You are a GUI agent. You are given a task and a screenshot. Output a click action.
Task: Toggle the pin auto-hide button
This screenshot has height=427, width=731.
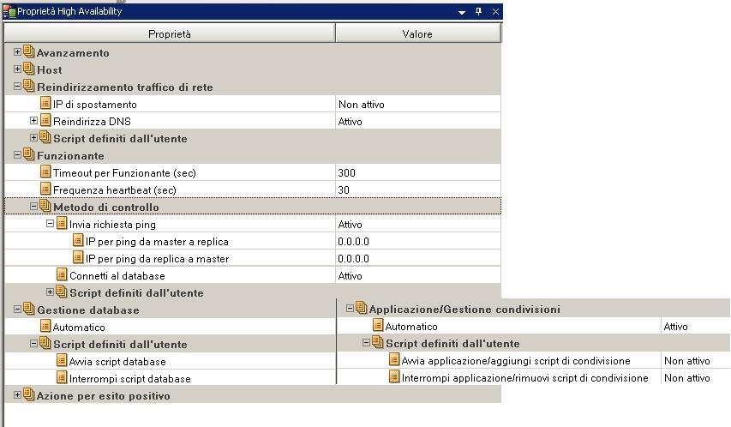[478, 12]
